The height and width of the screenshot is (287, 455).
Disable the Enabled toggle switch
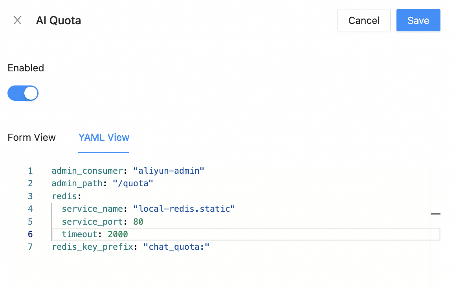pyautogui.click(x=23, y=93)
